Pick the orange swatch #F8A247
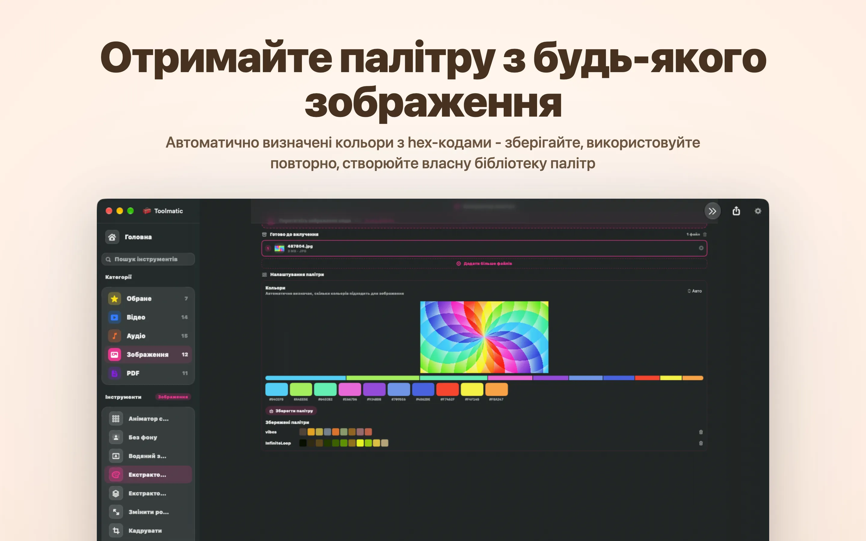This screenshot has height=541, width=866. click(x=496, y=389)
